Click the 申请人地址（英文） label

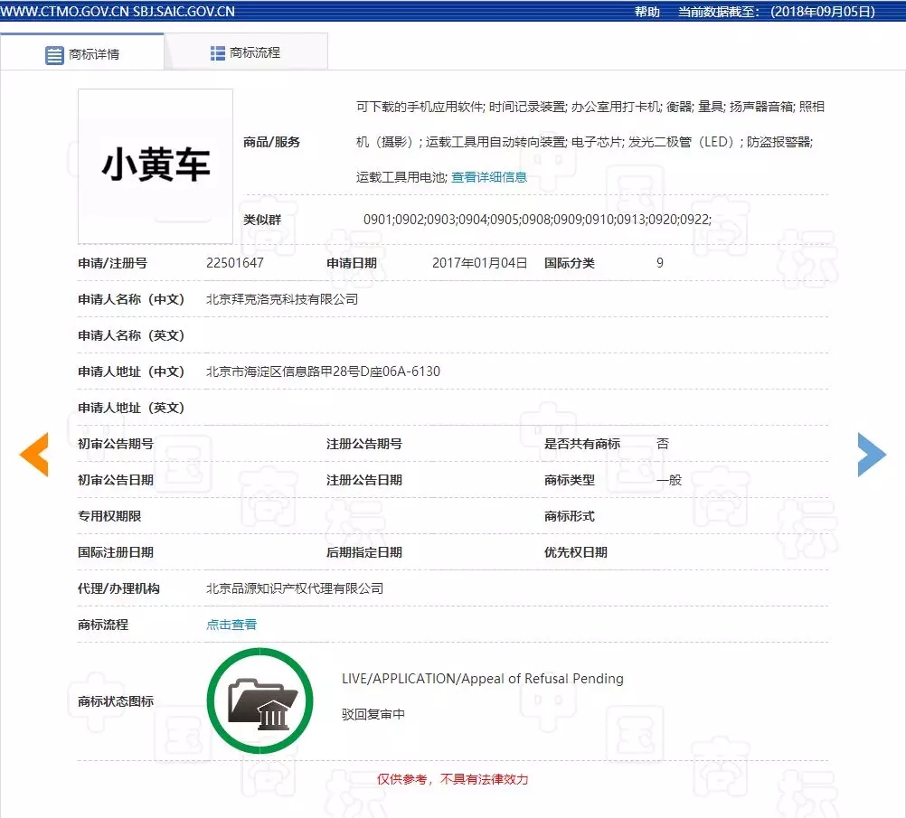[x=131, y=408]
